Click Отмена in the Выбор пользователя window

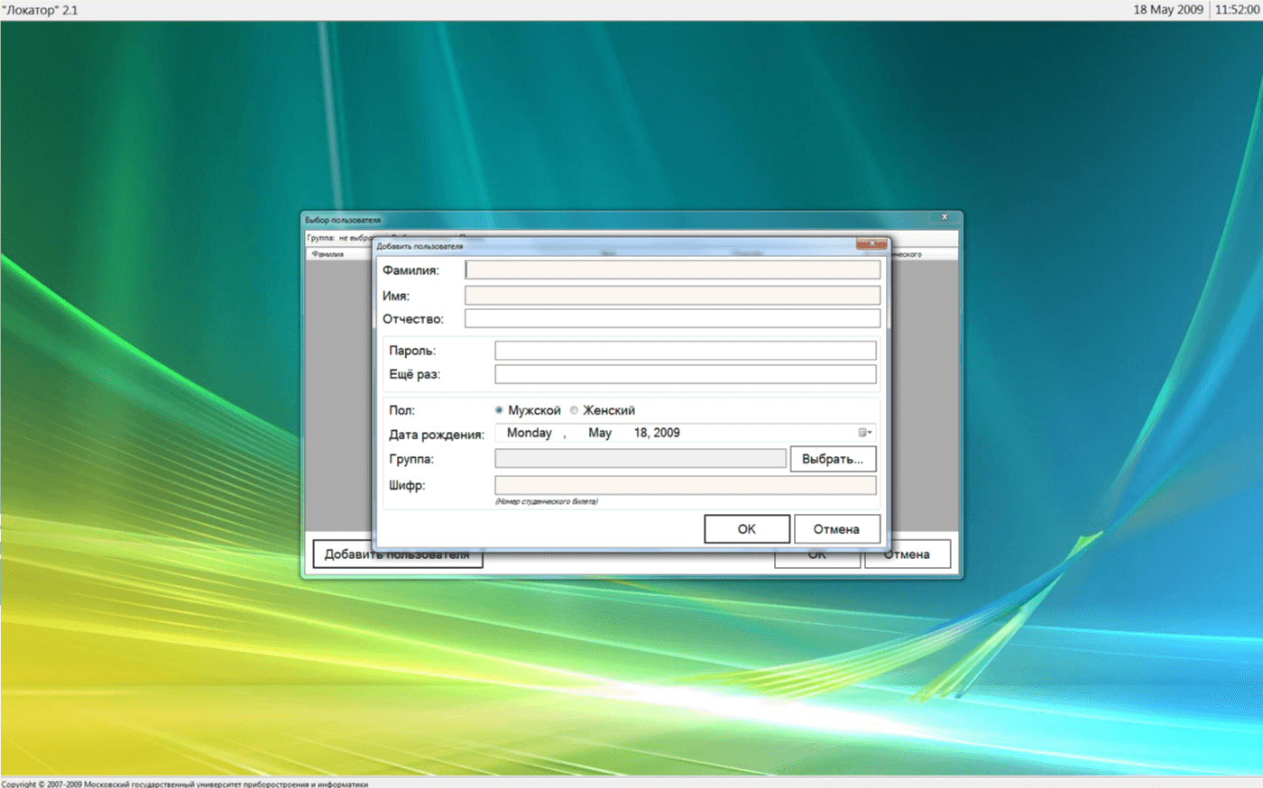point(908,554)
